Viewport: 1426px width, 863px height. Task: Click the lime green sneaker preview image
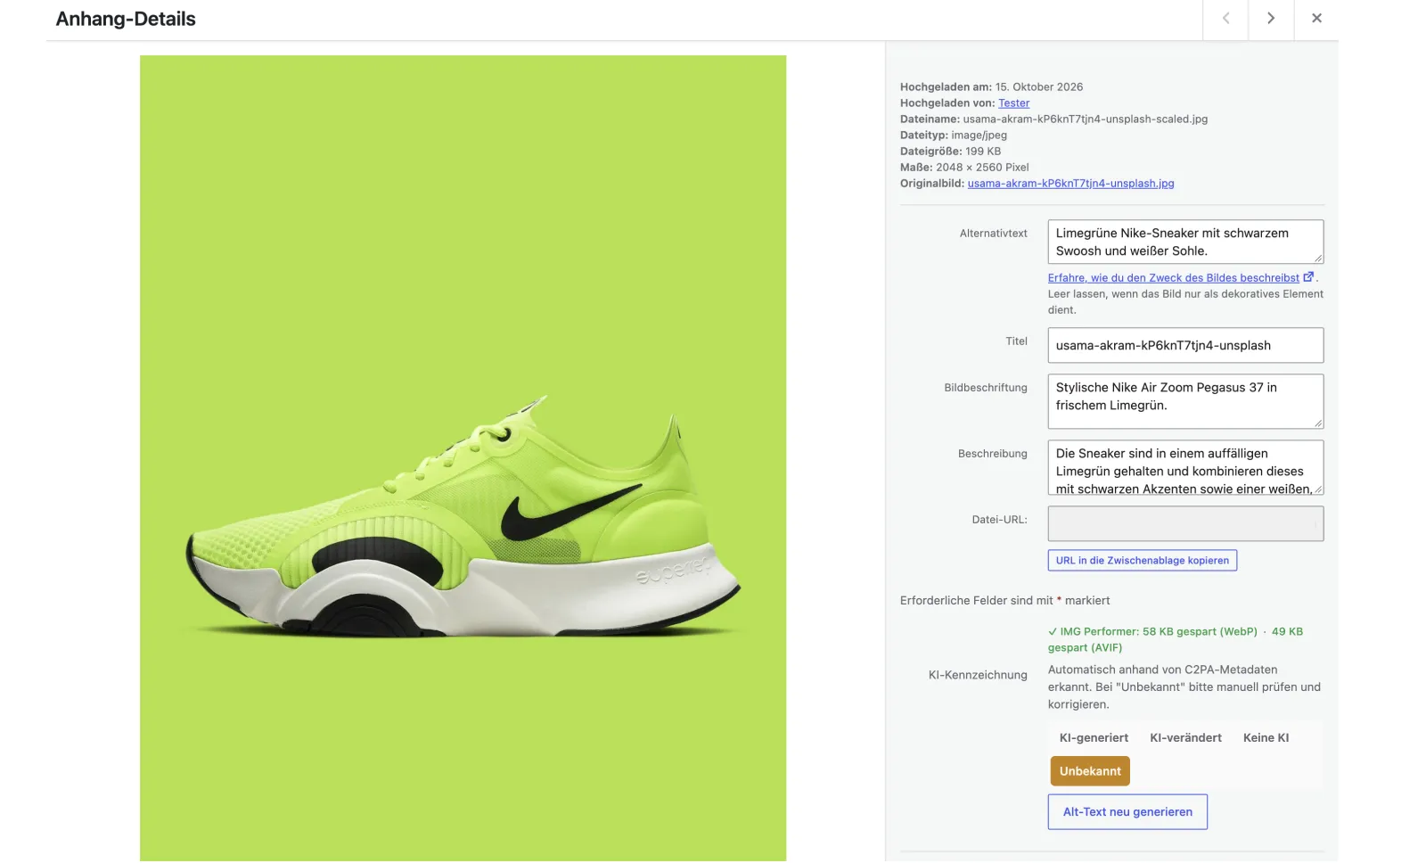463,458
